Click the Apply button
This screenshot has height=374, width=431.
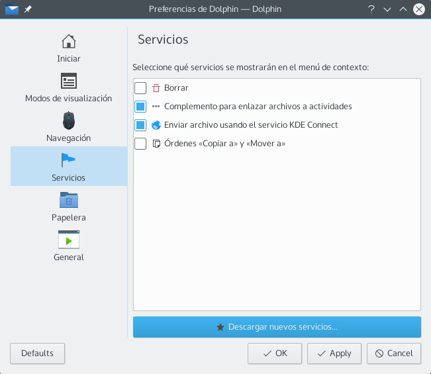(334, 353)
